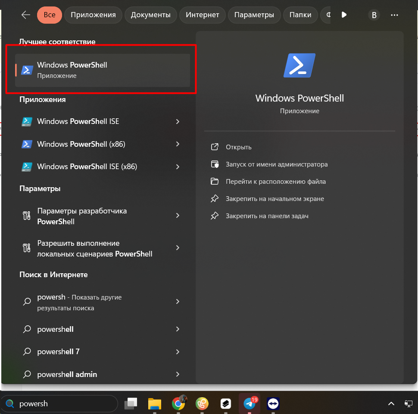Open Telegram with the 19 badge
This screenshot has width=418, height=414.
pos(250,403)
